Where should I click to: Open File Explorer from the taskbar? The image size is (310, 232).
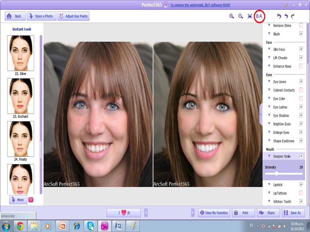click(34, 226)
